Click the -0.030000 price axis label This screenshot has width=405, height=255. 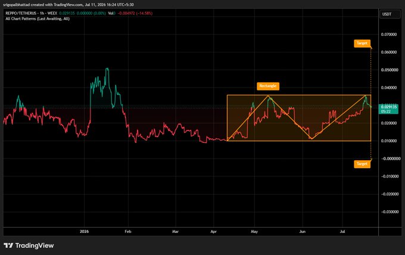(x=390, y=212)
